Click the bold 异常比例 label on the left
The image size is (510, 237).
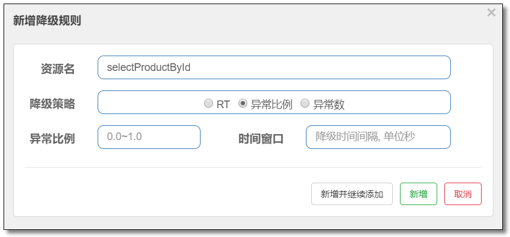click(x=52, y=139)
